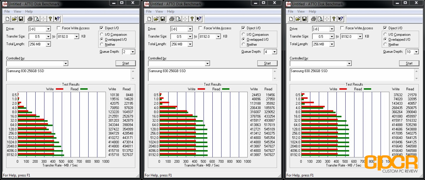This screenshot has height=180, width=425.
Task: Enable Force Write Access in Queue Depth 4 window
Action: click(200, 28)
